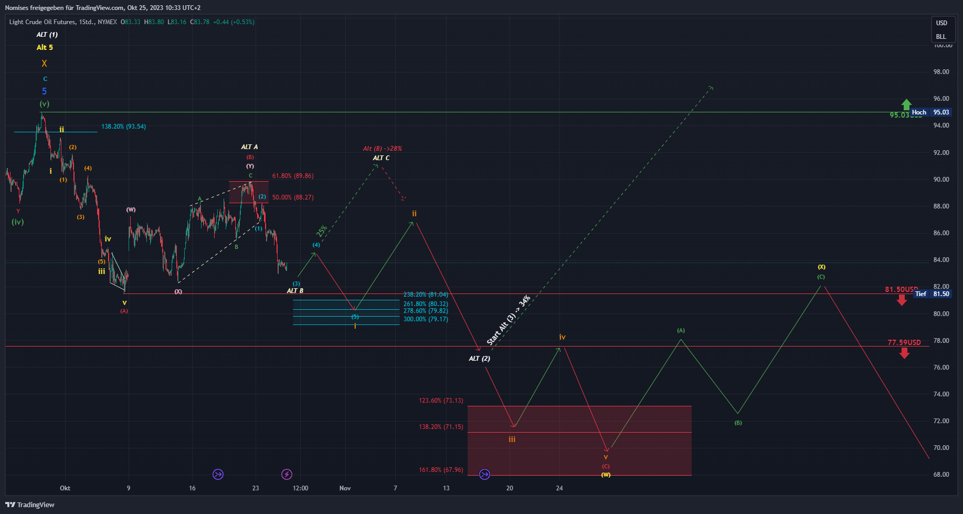Click the Light Crude Oil Futures symbol title
Image resolution: width=963 pixels, height=514 pixels.
(63, 22)
